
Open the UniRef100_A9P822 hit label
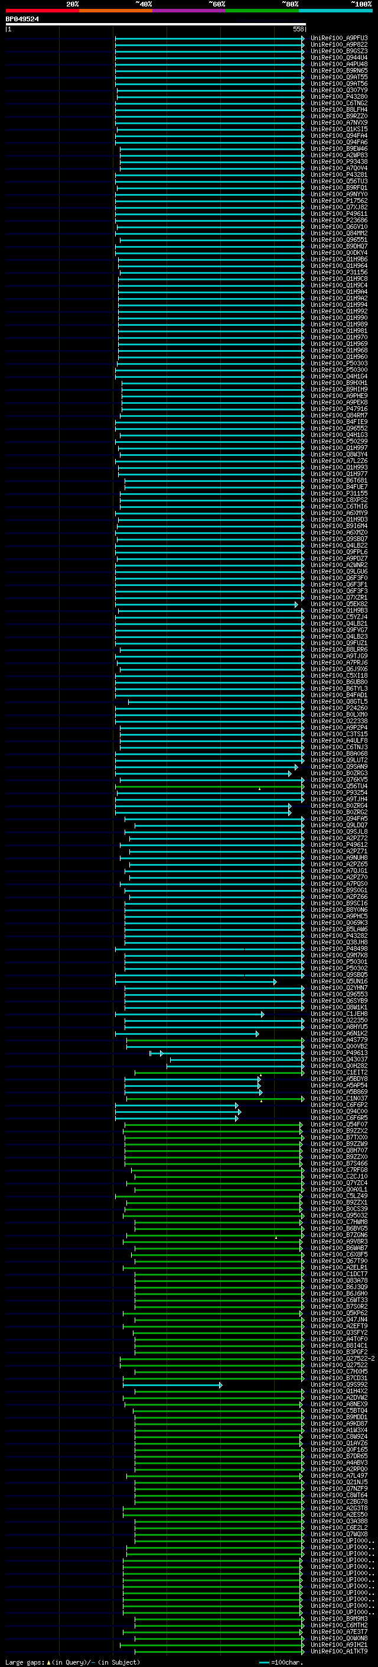[338, 45]
